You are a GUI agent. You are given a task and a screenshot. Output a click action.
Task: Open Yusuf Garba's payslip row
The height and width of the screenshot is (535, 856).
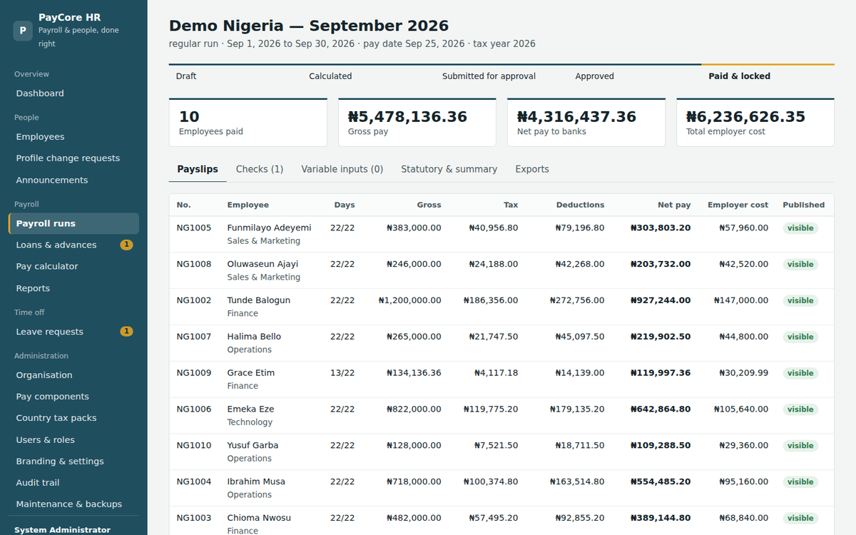point(501,452)
